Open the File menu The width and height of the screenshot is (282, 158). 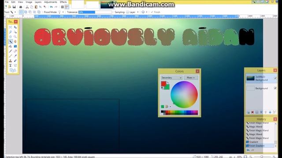point(7,2)
